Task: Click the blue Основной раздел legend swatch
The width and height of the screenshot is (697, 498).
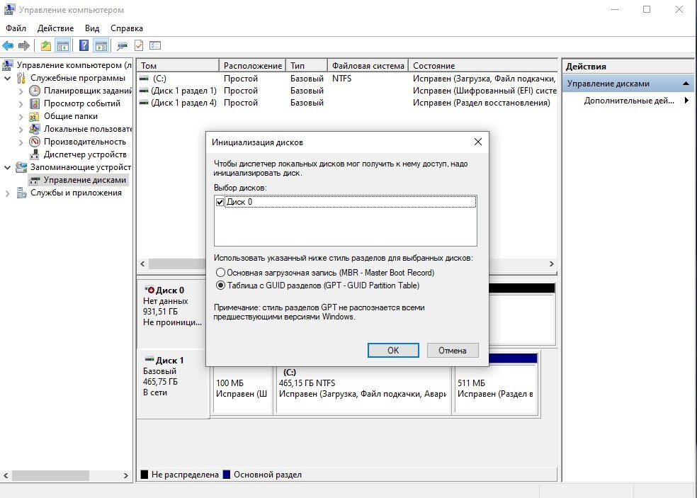Action: click(227, 475)
